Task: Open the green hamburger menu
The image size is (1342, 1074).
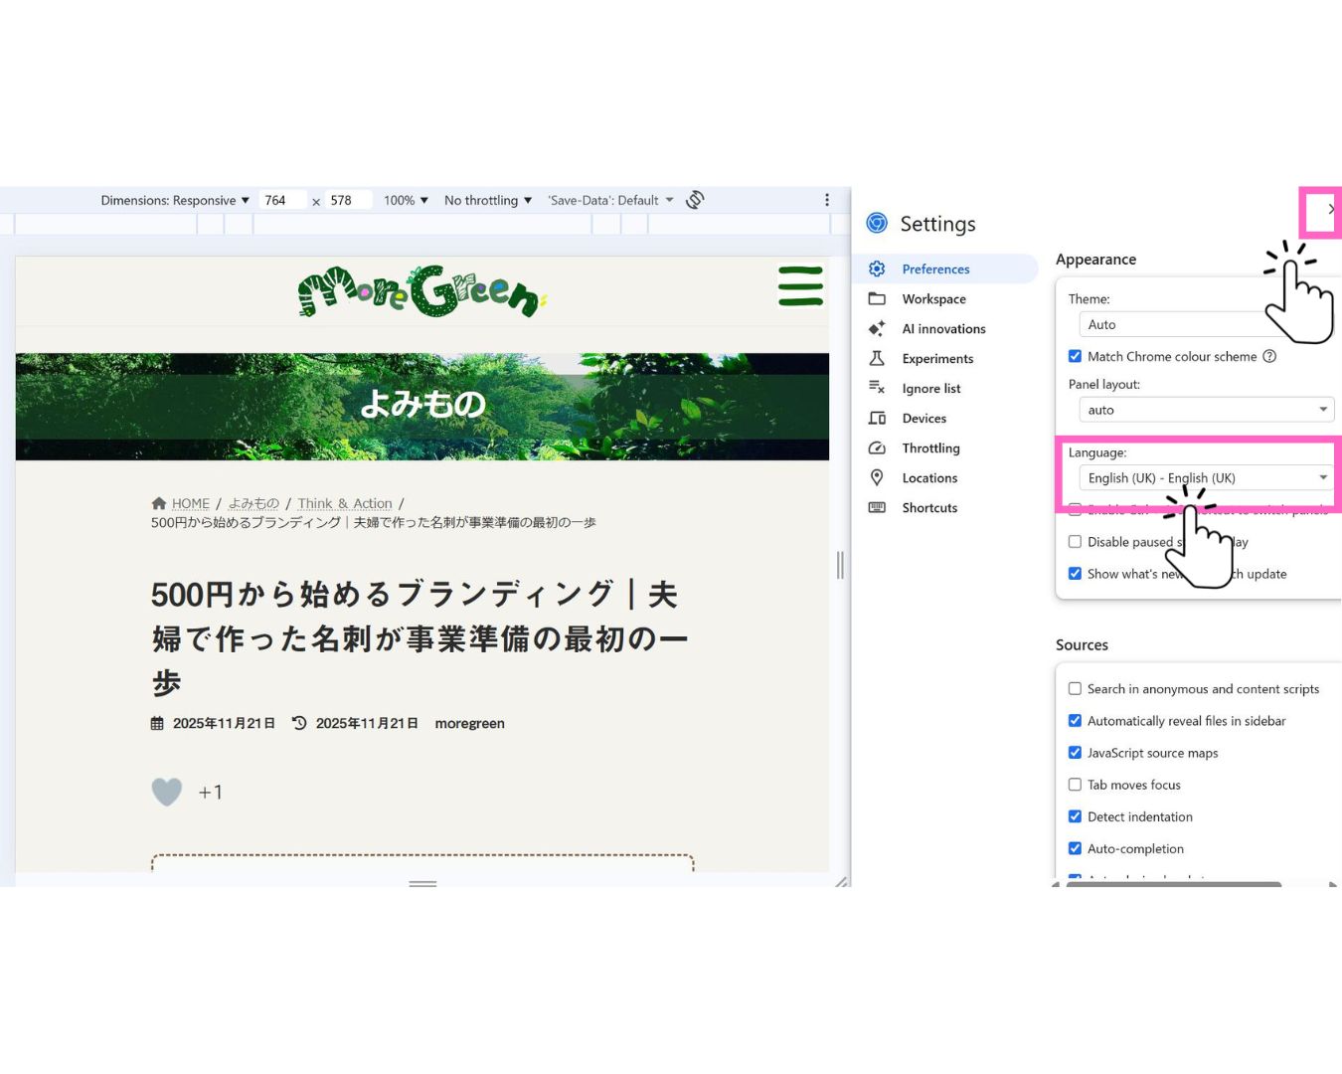Action: [x=800, y=286]
